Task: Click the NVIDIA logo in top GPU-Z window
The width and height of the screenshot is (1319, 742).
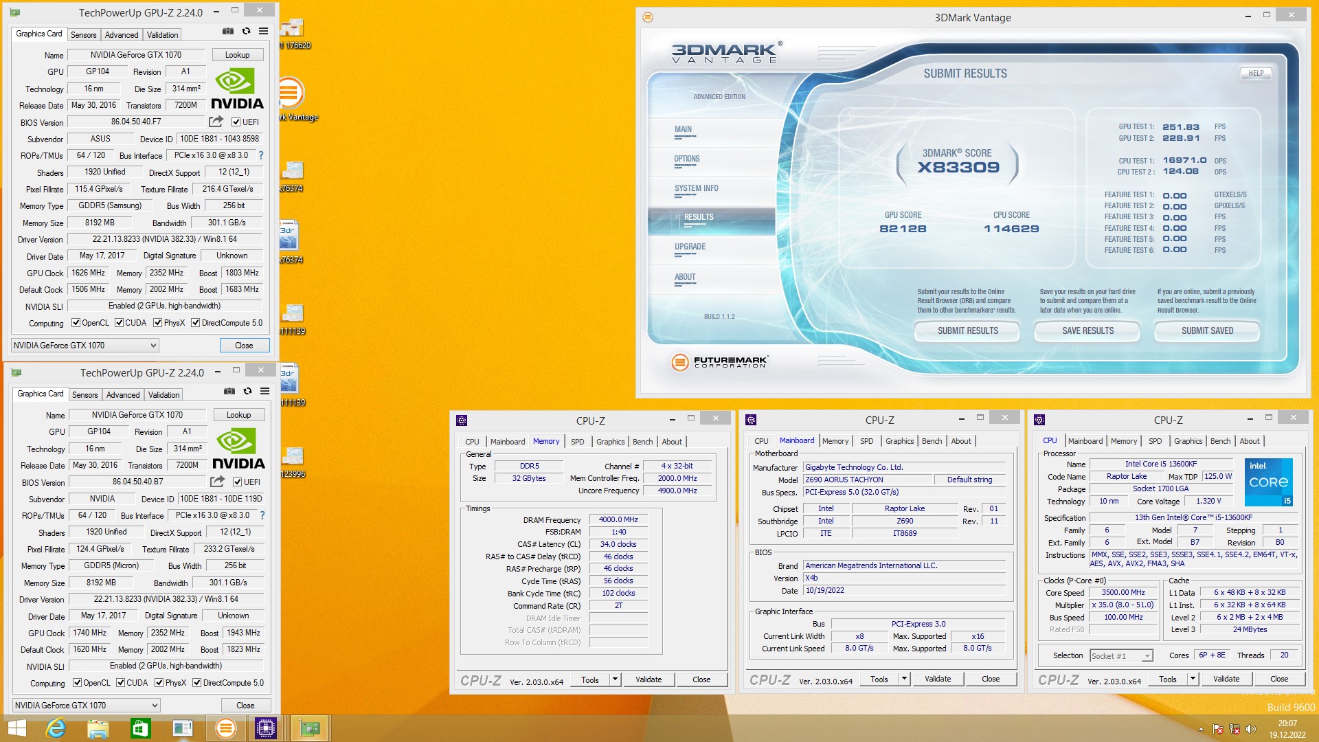Action: (237, 89)
